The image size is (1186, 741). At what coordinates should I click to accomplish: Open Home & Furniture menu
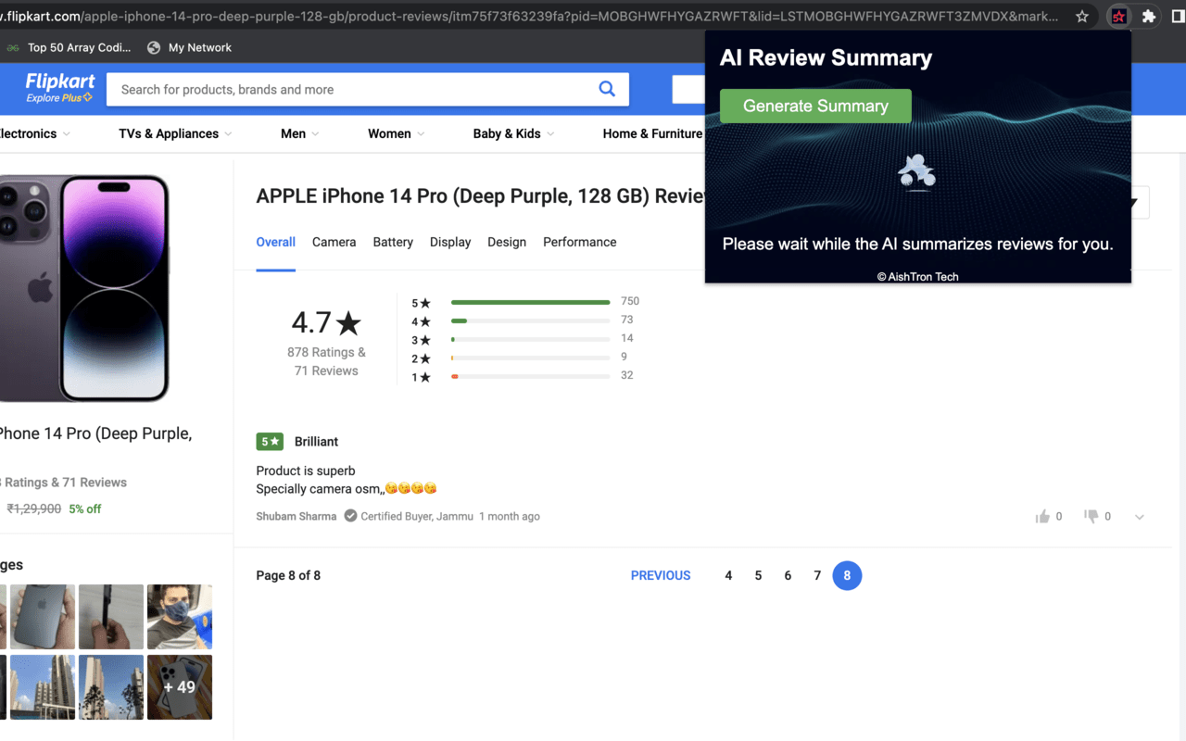[x=652, y=133]
